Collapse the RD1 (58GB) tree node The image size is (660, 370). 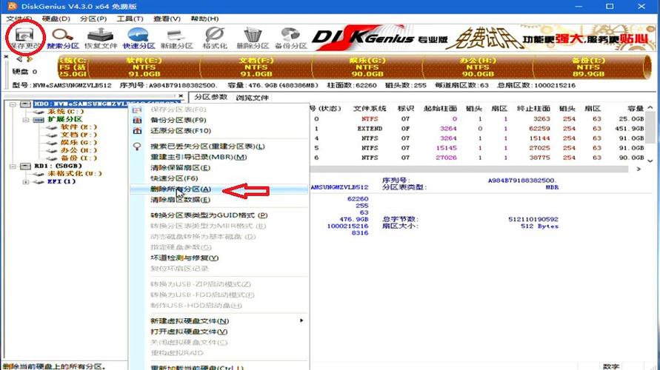(x=13, y=166)
